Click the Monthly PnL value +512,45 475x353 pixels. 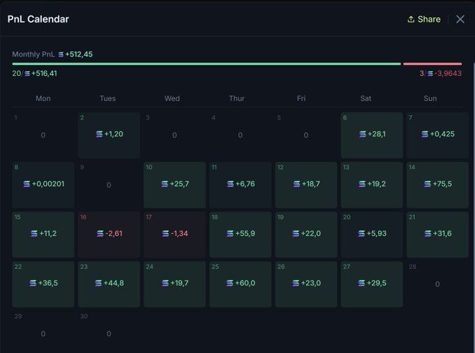(x=79, y=54)
